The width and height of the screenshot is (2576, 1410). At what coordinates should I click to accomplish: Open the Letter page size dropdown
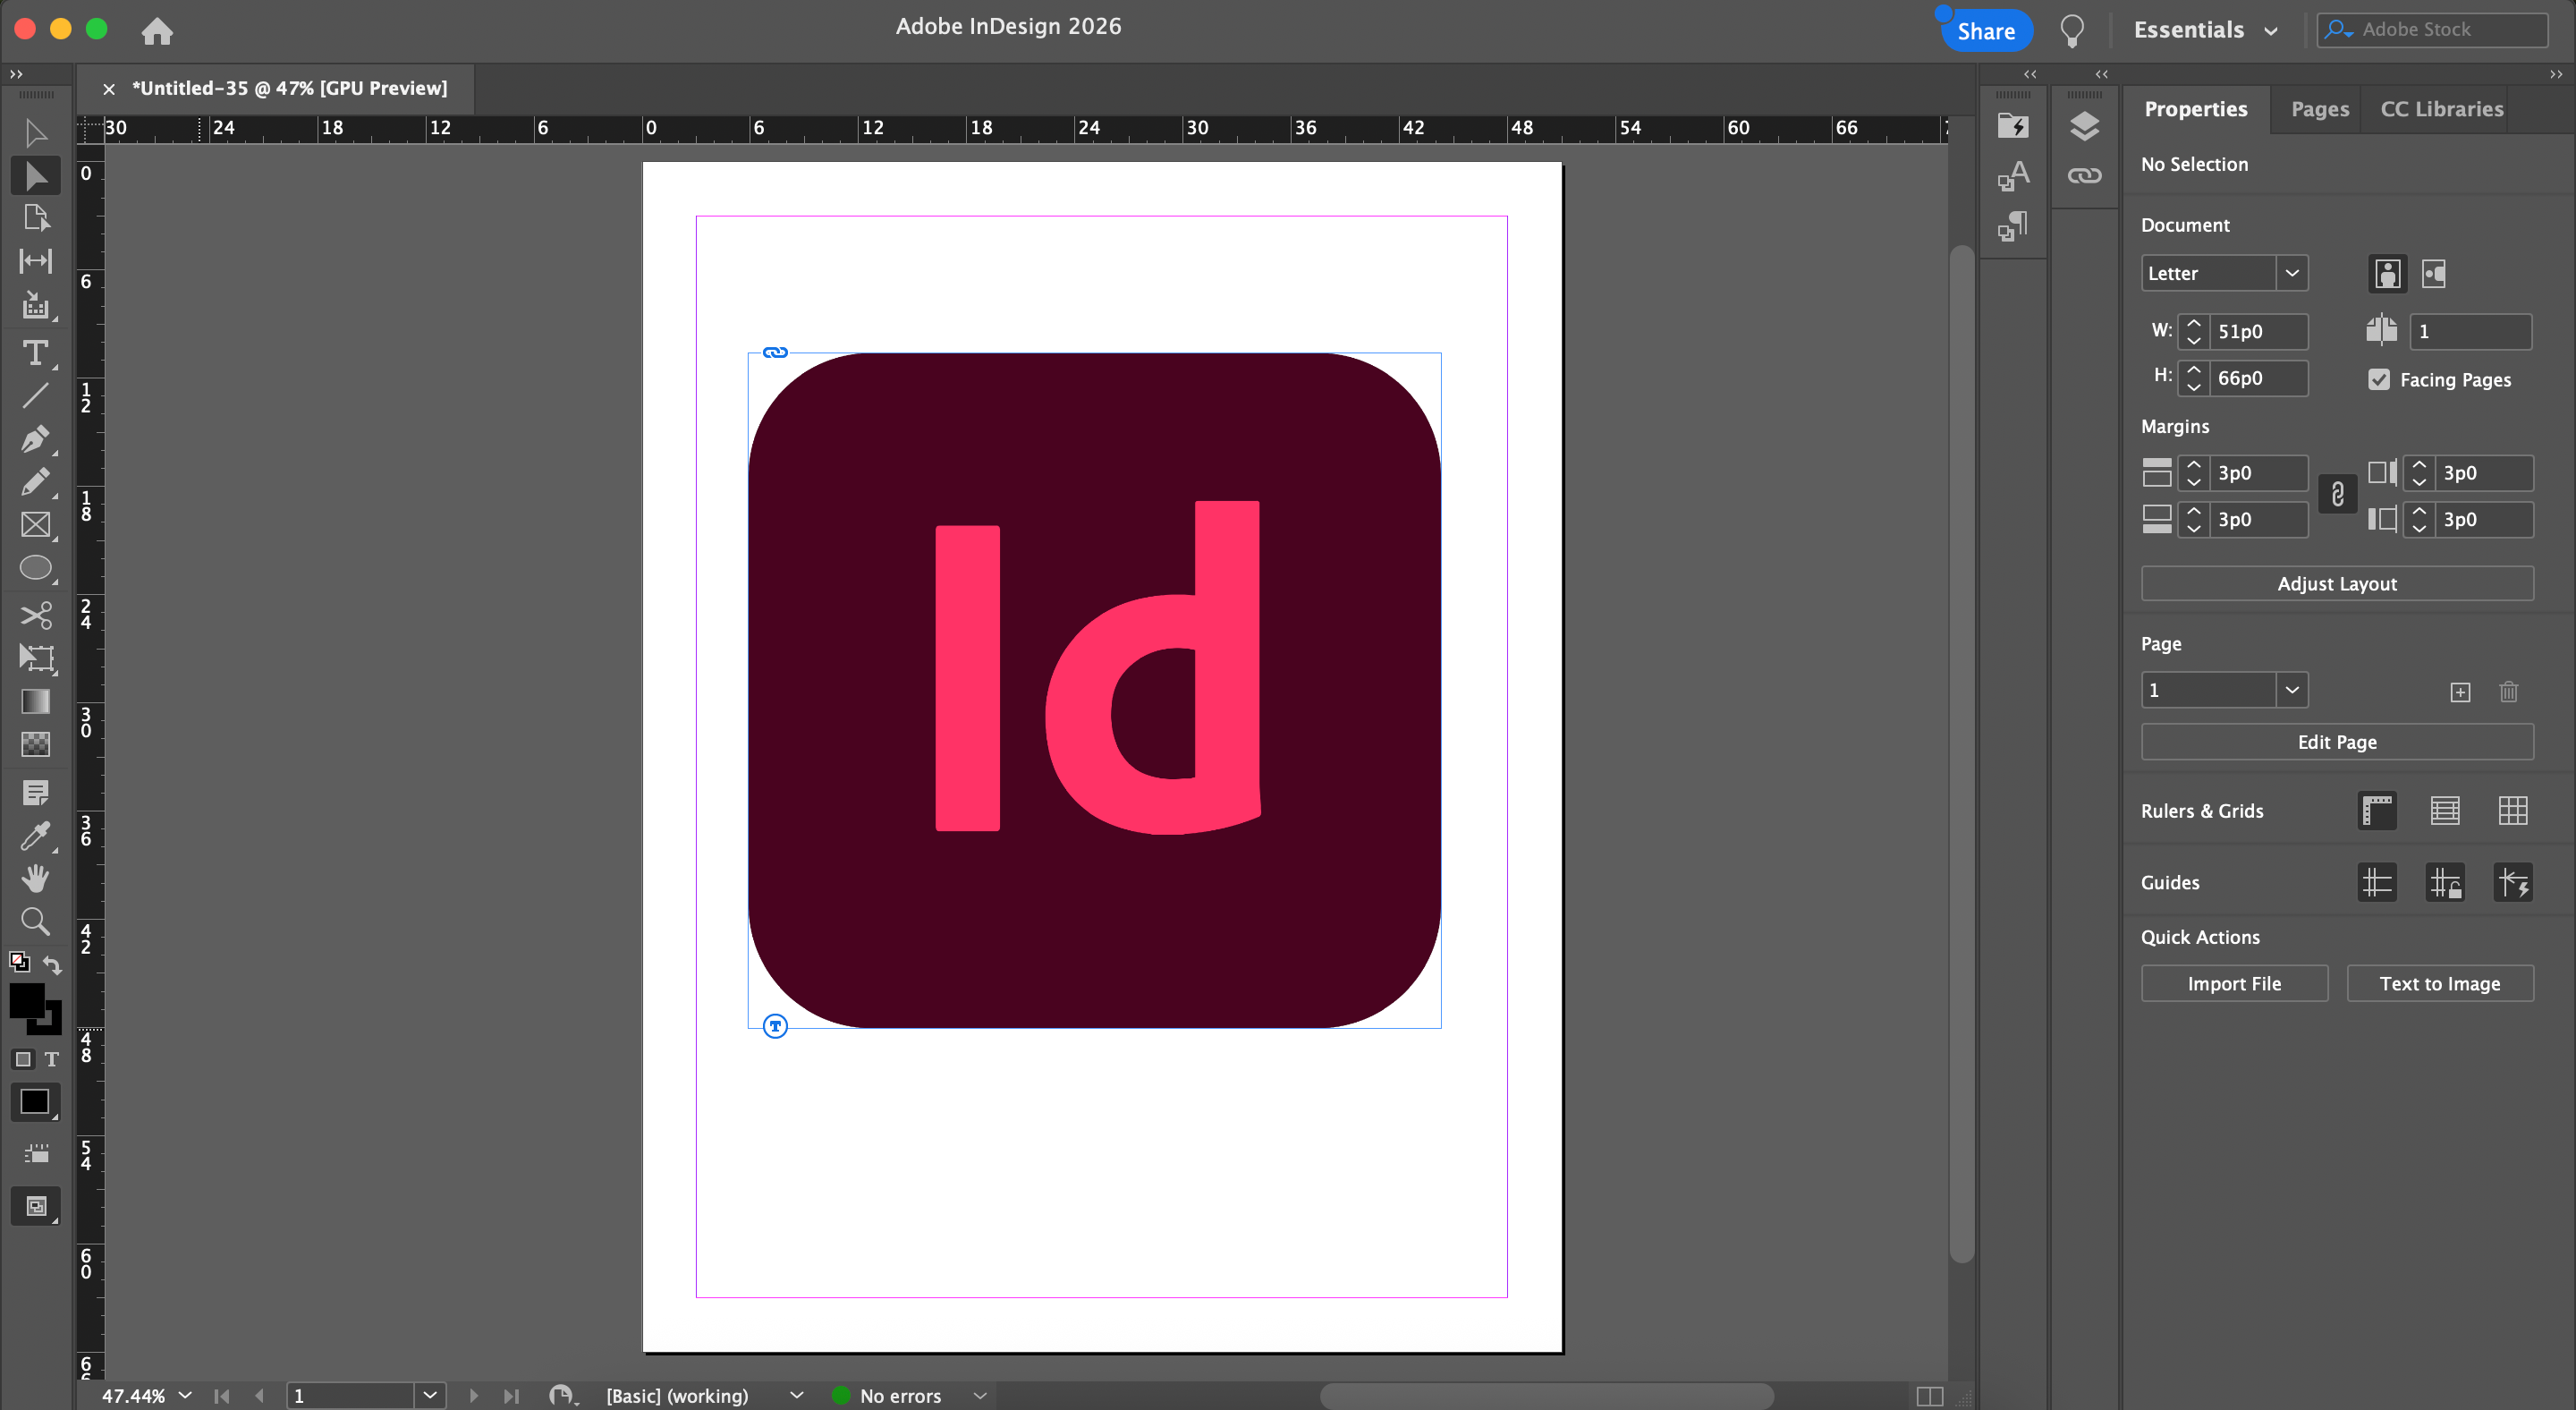(x=2291, y=273)
